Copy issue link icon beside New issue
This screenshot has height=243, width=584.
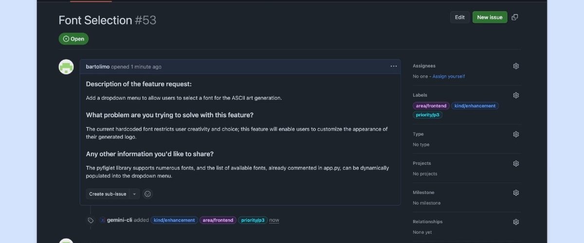[515, 17]
